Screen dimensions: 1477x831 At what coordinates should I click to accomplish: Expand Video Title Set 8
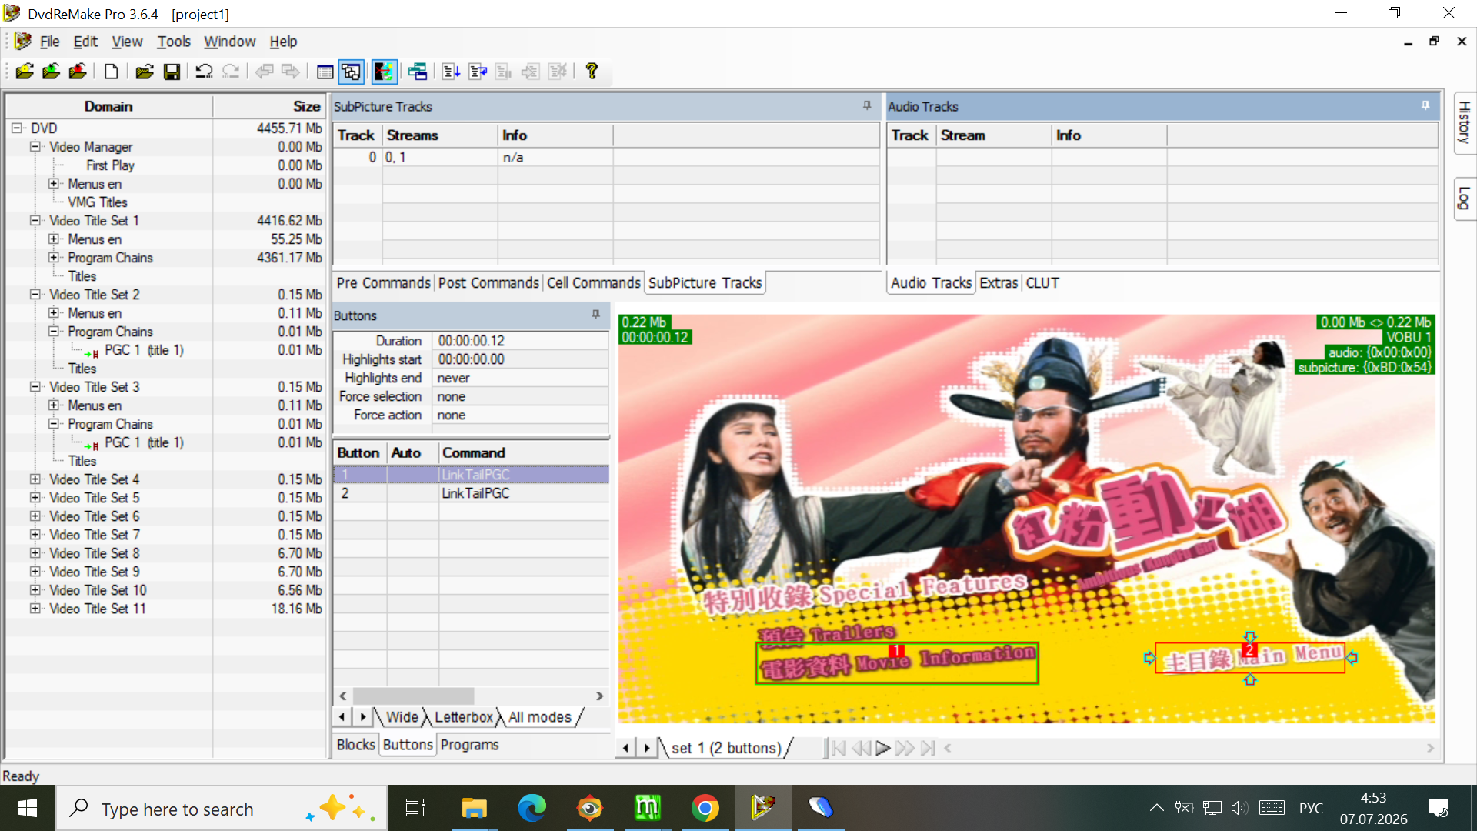point(35,553)
